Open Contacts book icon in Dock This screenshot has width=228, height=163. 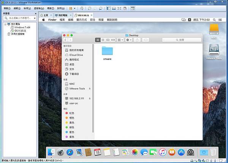tap(88, 152)
